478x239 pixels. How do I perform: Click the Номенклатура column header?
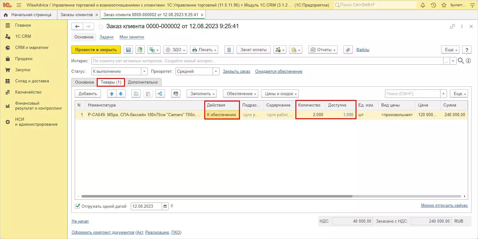coord(145,105)
